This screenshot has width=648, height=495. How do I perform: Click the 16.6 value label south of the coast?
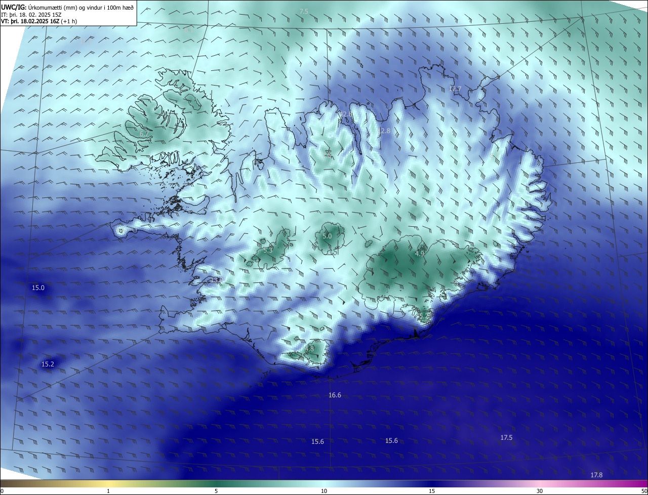[x=335, y=395]
